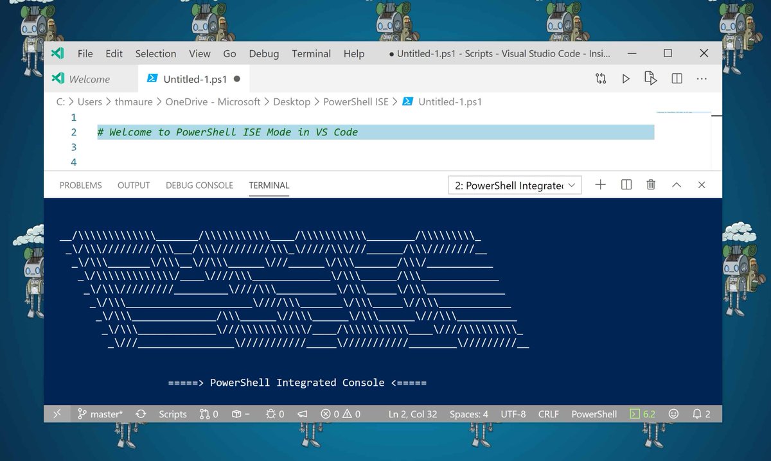
Task: Open the Debug menu
Action: (264, 54)
